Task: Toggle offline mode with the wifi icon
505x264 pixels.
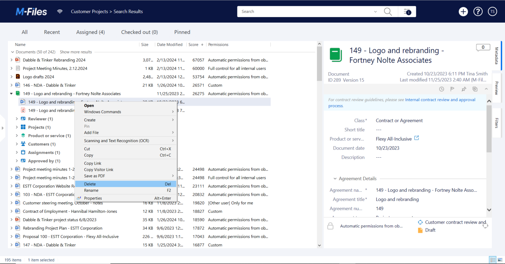Action: tap(60, 11)
